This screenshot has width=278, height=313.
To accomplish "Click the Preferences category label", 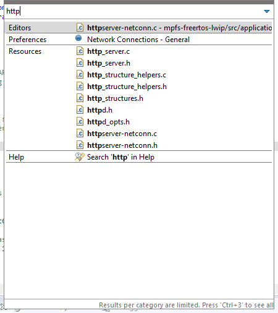I will (x=27, y=40).
